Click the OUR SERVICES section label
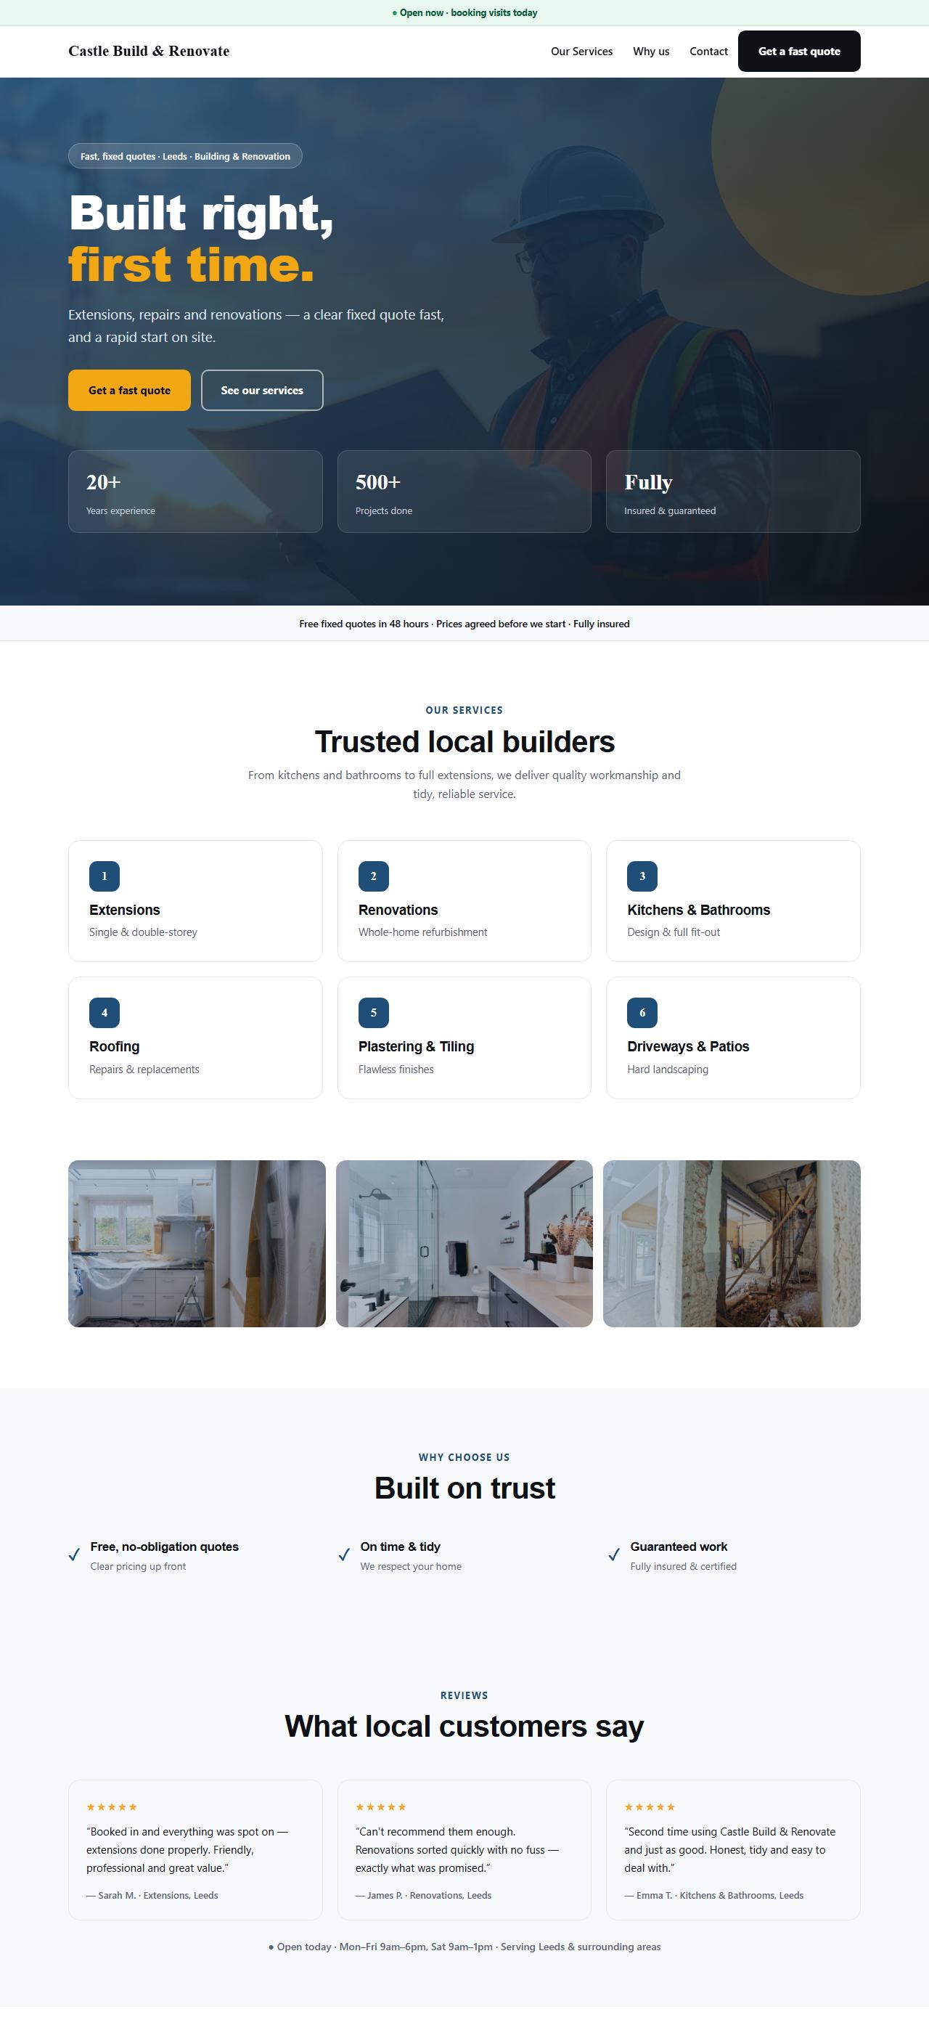This screenshot has height=2033, width=929. [464, 709]
